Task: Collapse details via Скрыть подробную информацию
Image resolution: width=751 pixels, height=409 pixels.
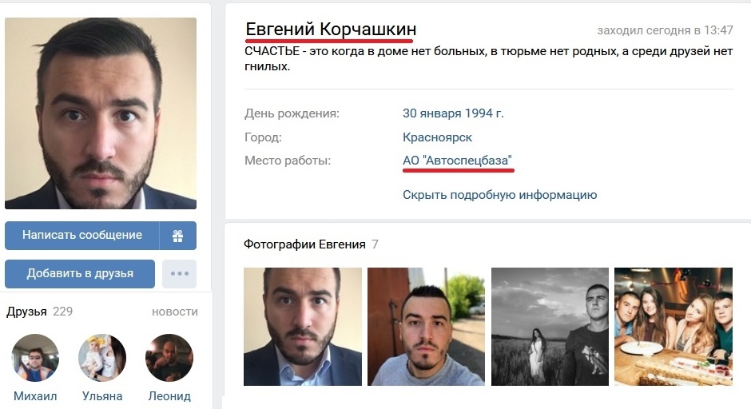Action: [499, 195]
